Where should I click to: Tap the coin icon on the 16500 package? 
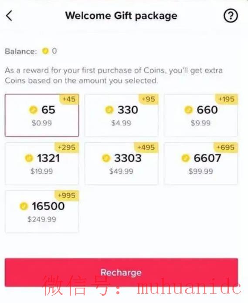point(24,206)
